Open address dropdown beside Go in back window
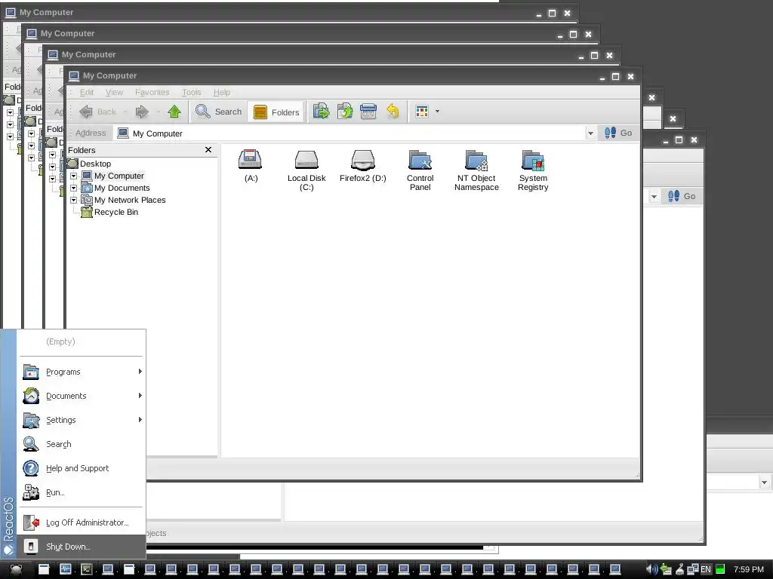This screenshot has height=579, width=773. click(x=654, y=197)
